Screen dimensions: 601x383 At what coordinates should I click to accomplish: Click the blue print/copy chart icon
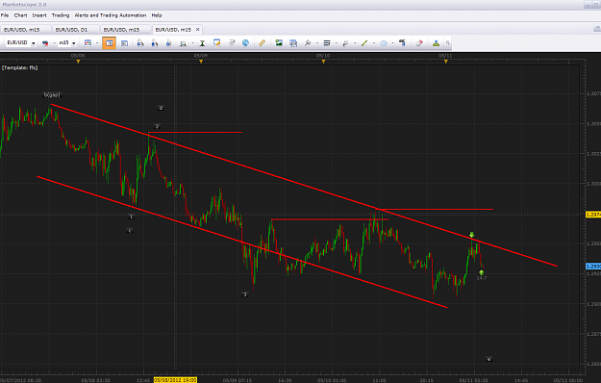click(x=293, y=43)
